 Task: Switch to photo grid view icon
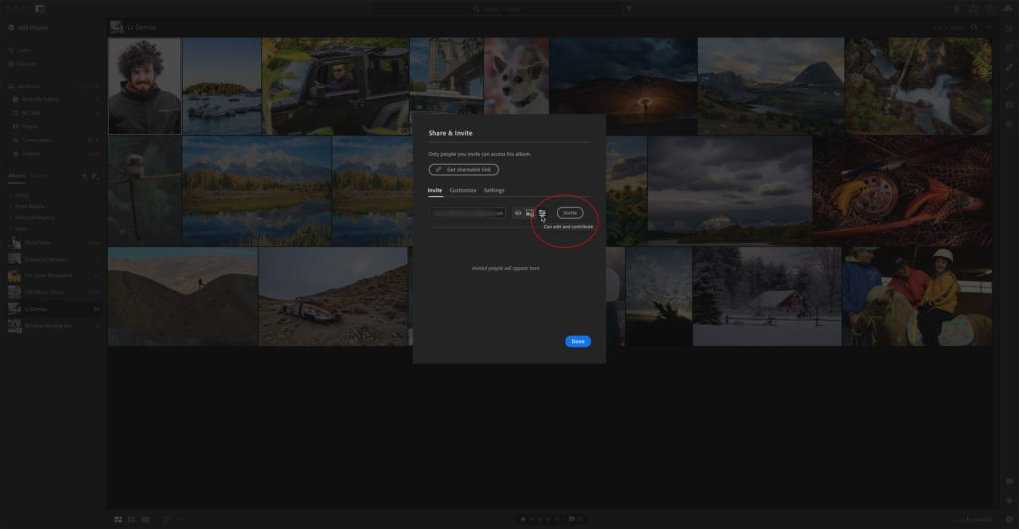pyautogui.click(x=118, y=519)
